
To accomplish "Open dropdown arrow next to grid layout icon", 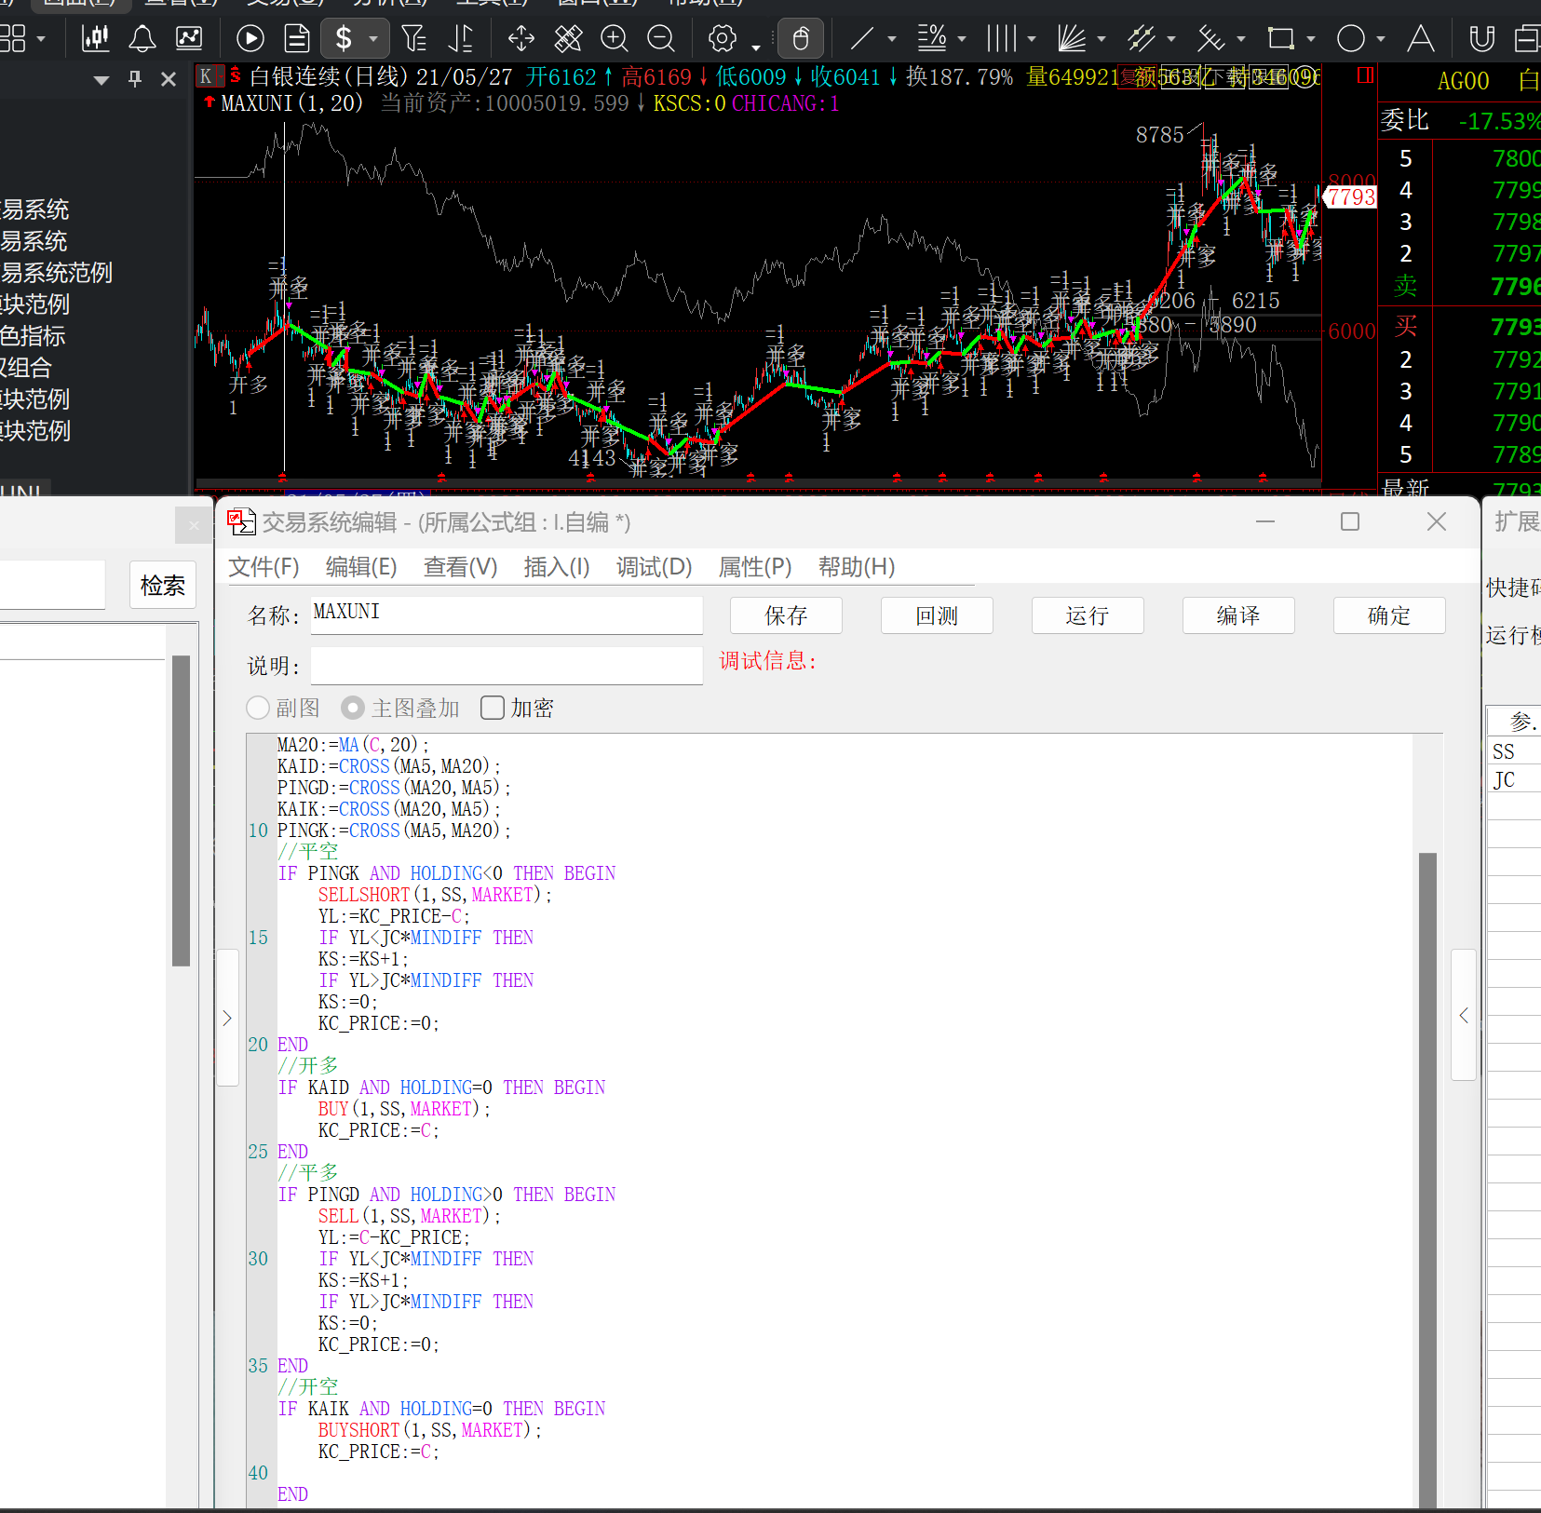I will [x=41, y=39].
